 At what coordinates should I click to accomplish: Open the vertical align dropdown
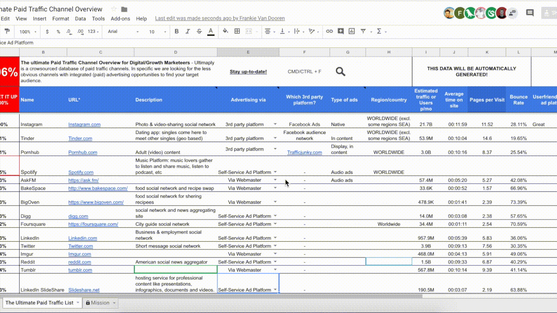coord(284,31)
